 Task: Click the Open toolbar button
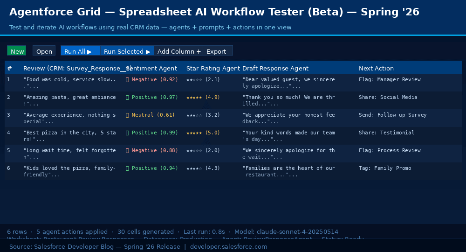(x=44, y=51)
